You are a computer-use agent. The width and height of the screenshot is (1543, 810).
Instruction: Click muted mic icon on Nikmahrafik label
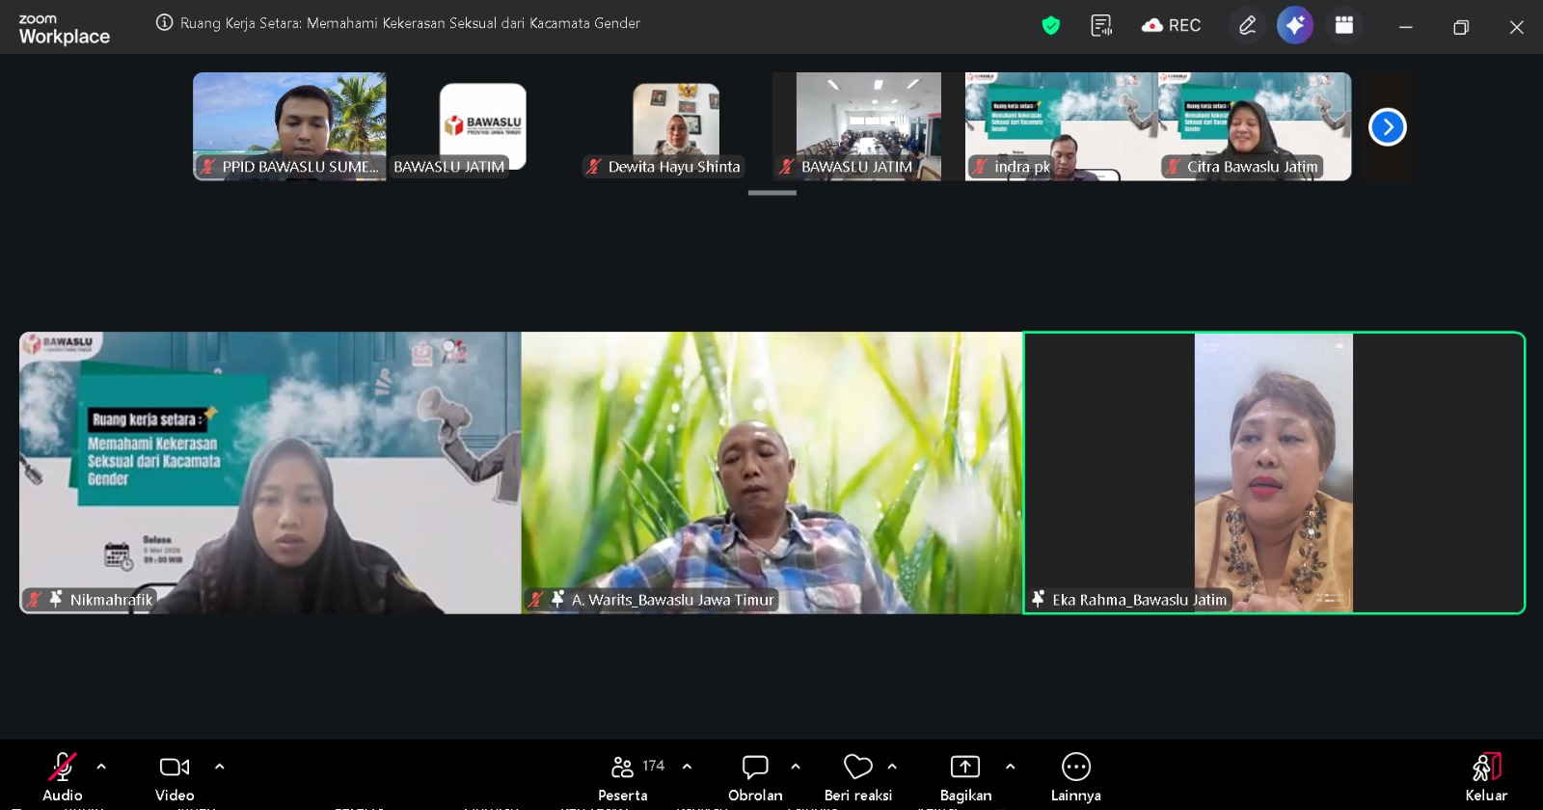35,599
